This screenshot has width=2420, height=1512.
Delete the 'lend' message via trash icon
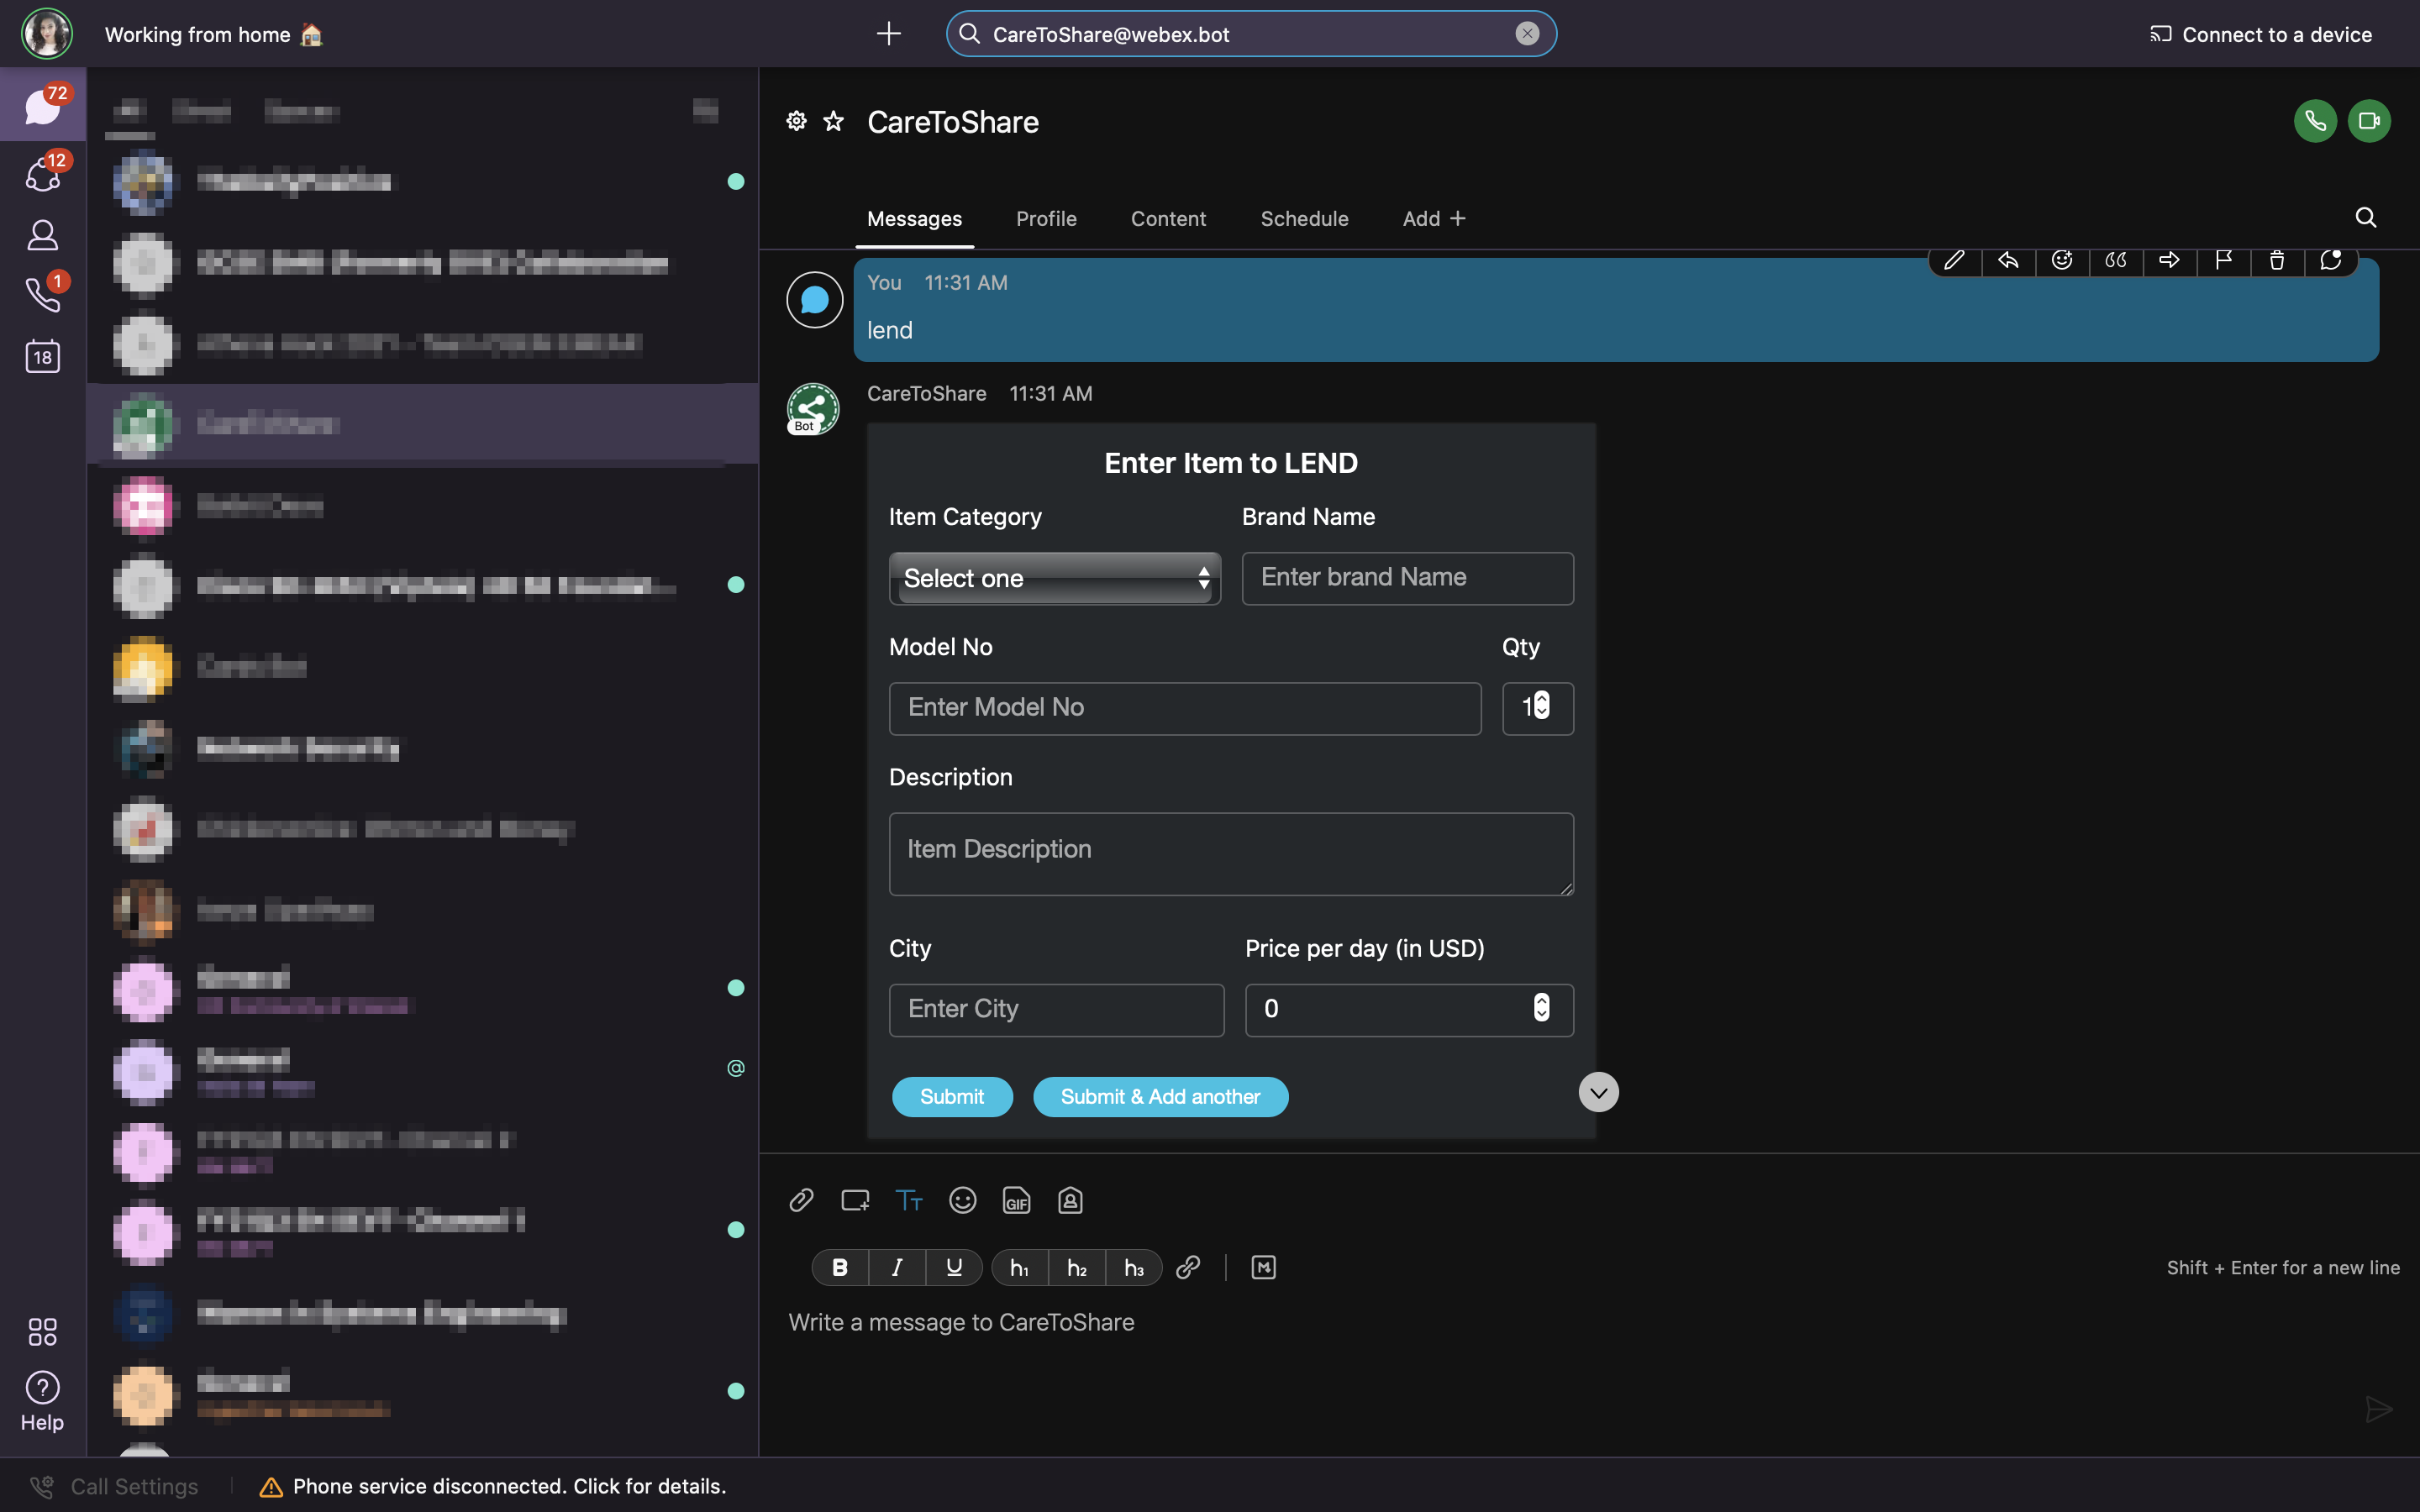2276,261
